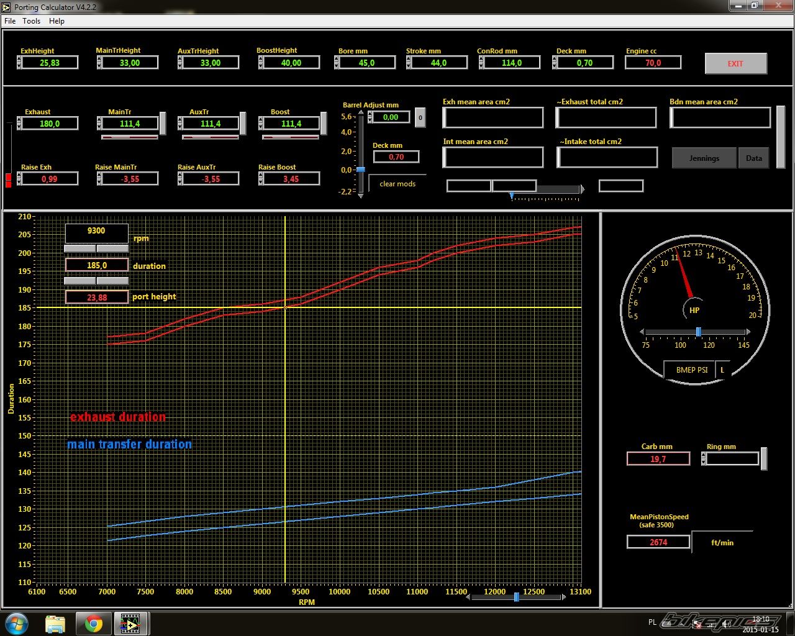Click the 0 reset button beside Barrel Adjust
This screenshot has width=795, height=636.
point(420,117)
